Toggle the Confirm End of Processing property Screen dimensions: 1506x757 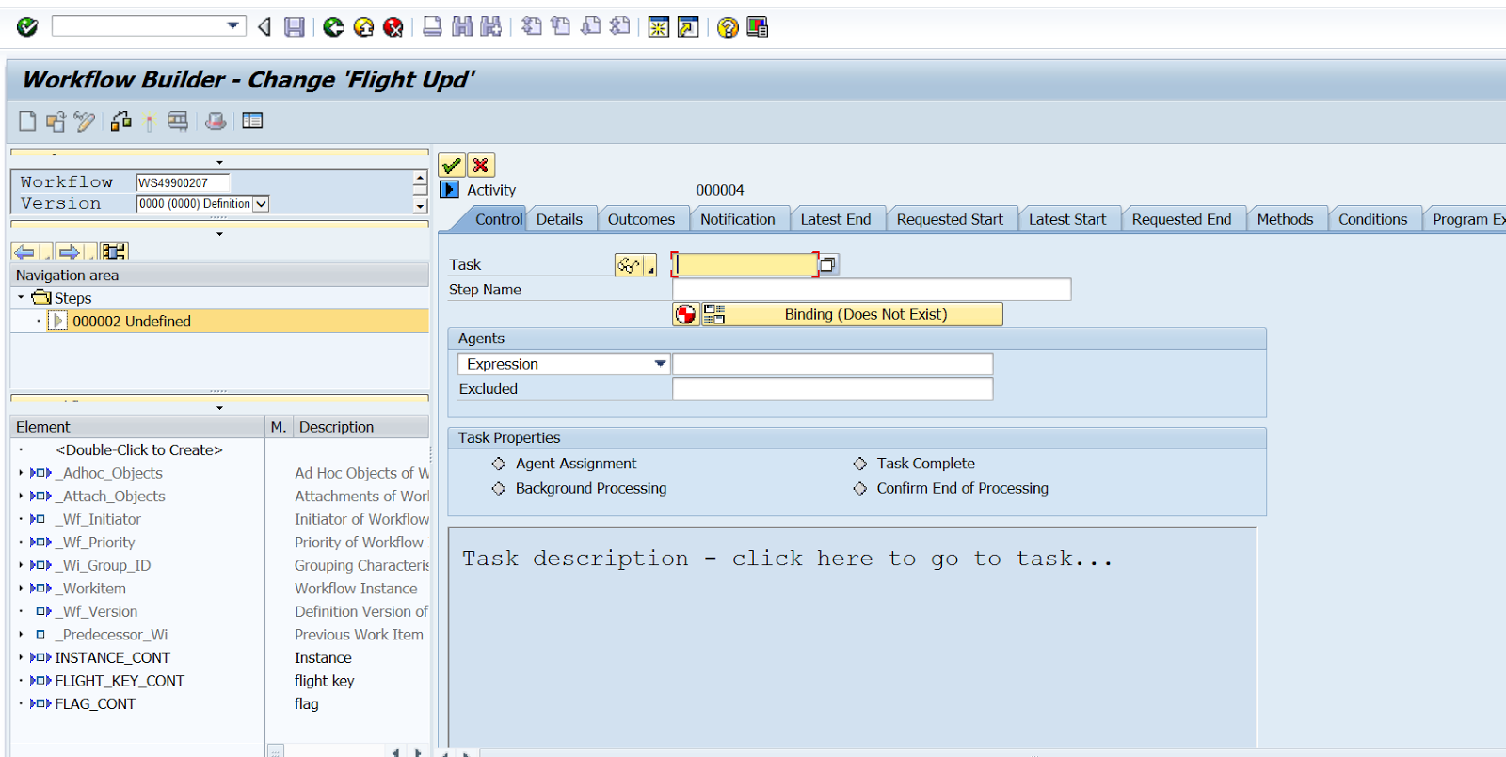(x=859, y=488)
